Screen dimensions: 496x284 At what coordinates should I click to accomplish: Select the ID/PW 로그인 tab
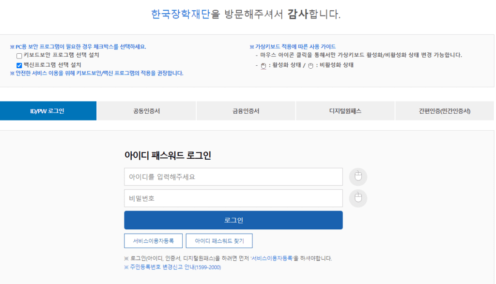point(48,111)
